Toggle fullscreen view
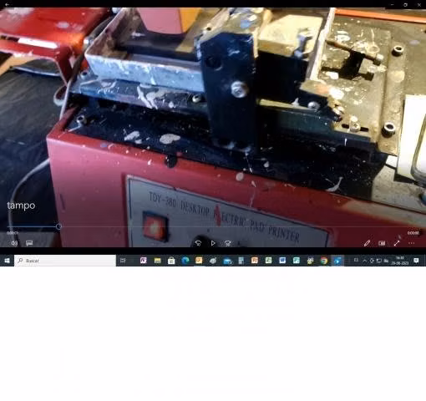 [397, 243]
